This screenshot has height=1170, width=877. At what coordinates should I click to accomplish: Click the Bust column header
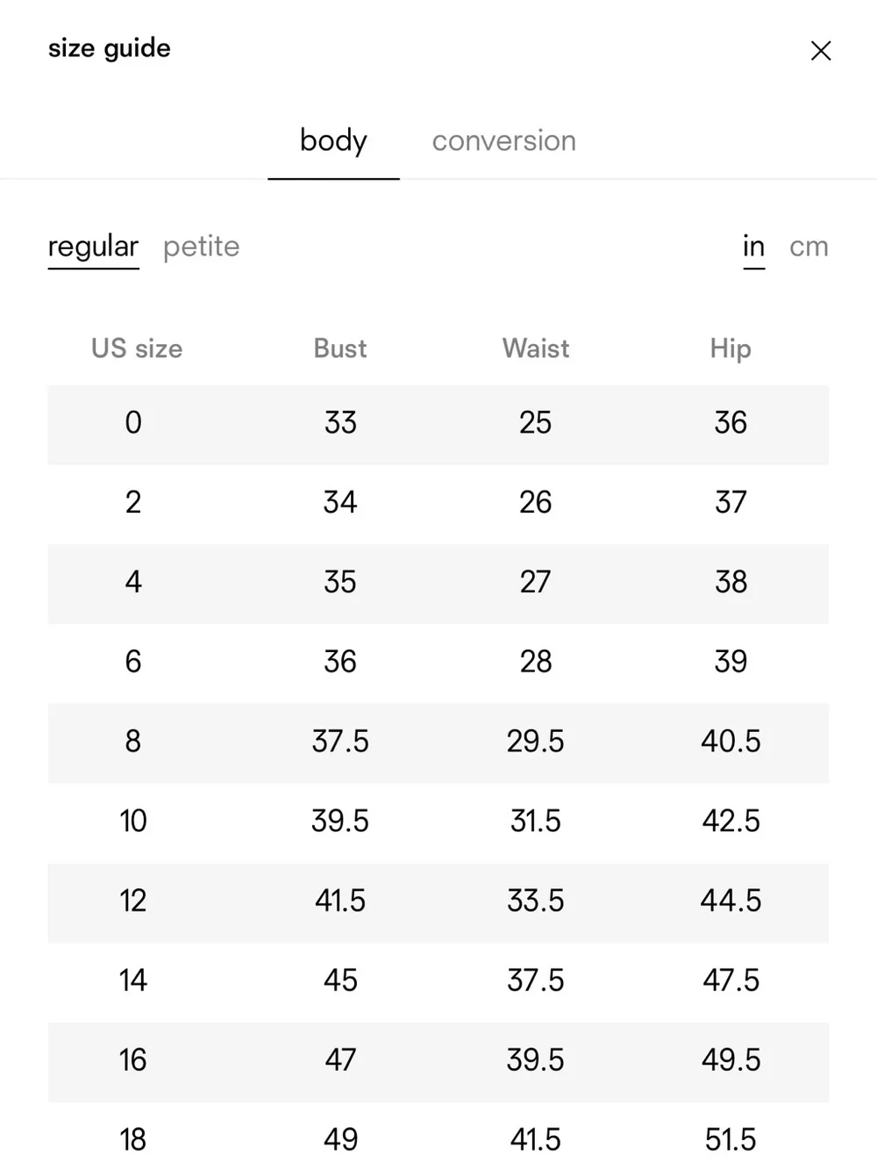point(340,348)
